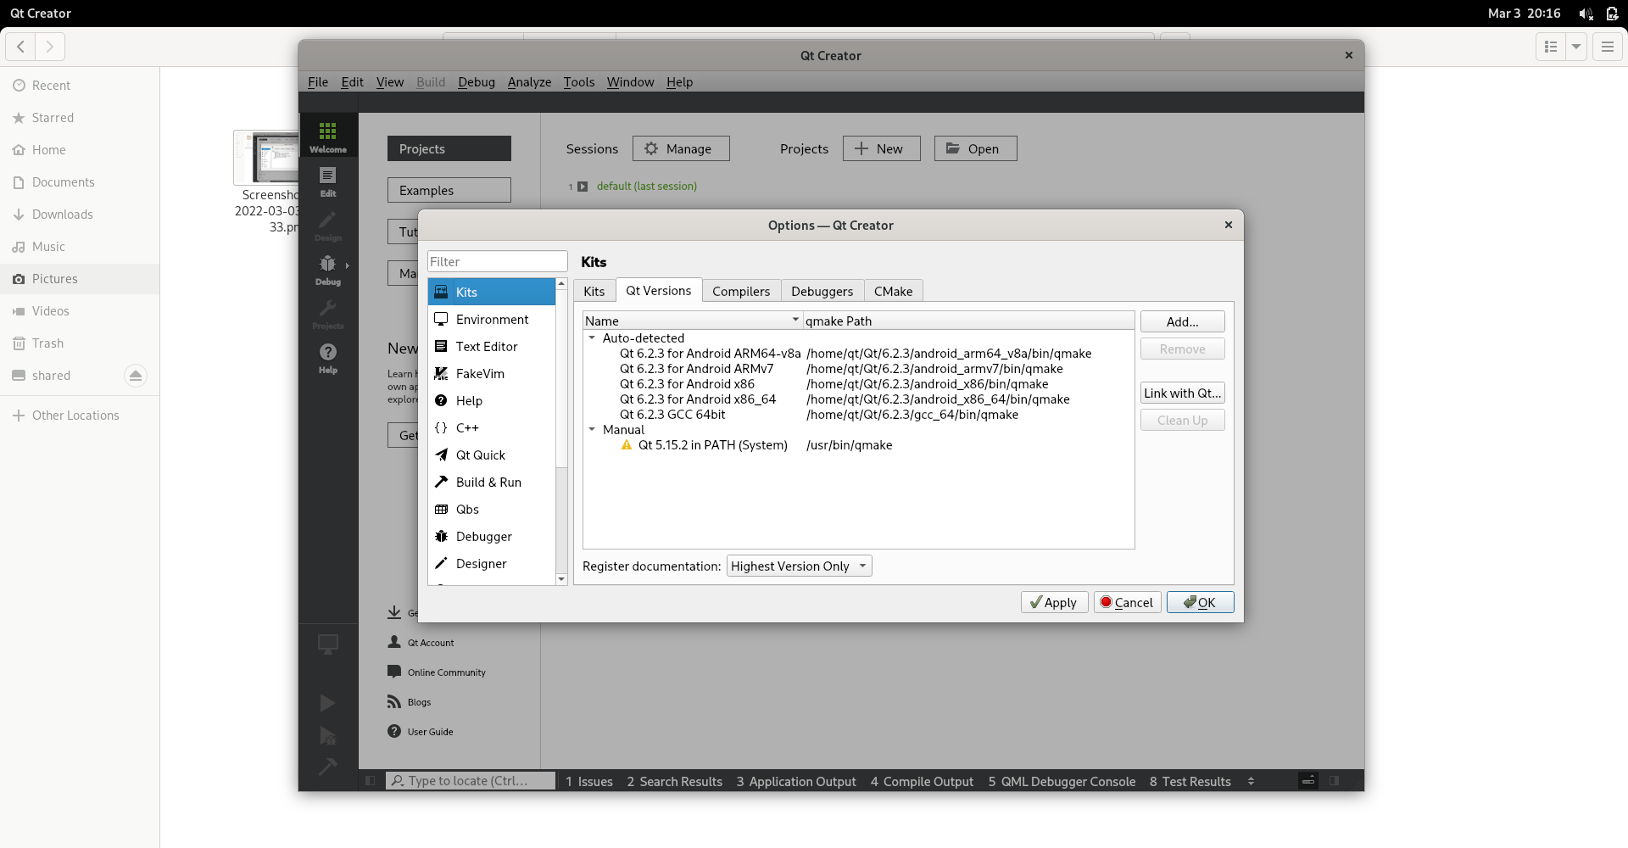The height and width of the screenshot is (848, 1628).
Task: Click Open project button
Action: coord(975,148)
